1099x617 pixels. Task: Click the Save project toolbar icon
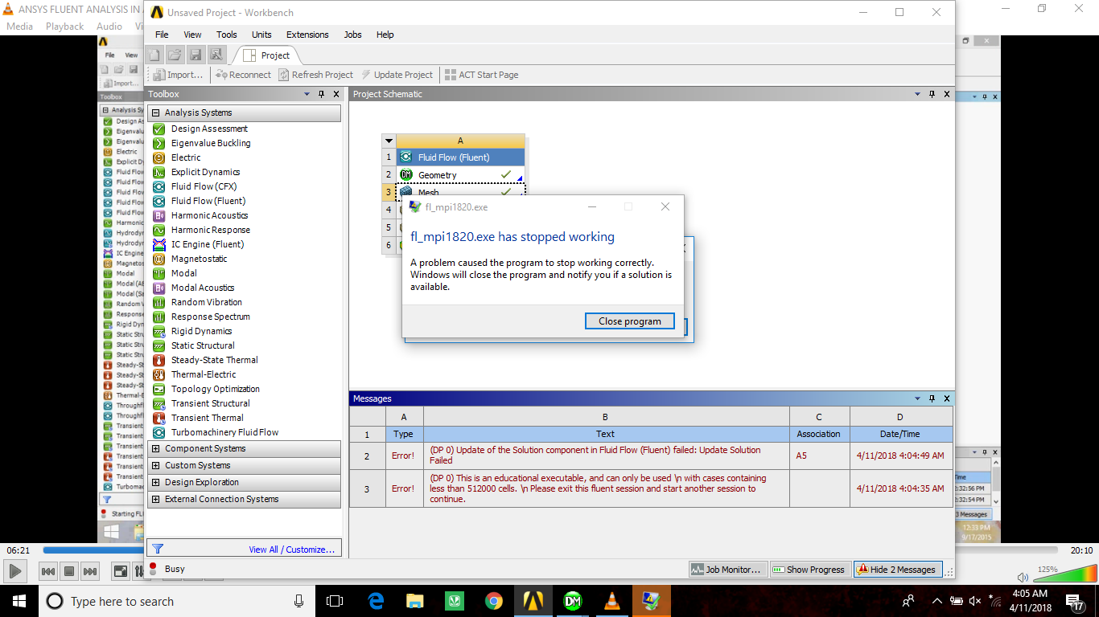pyautogui.click(x=196, y=55)
